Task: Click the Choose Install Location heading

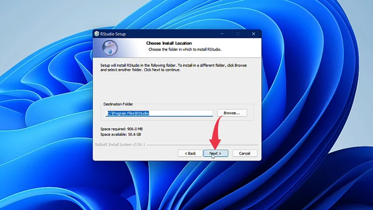Action: (x=169, y=43)
